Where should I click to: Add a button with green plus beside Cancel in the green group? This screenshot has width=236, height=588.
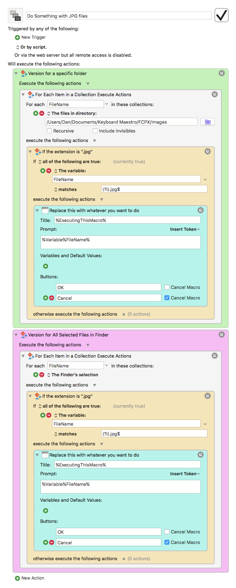[x=45, y=298]
